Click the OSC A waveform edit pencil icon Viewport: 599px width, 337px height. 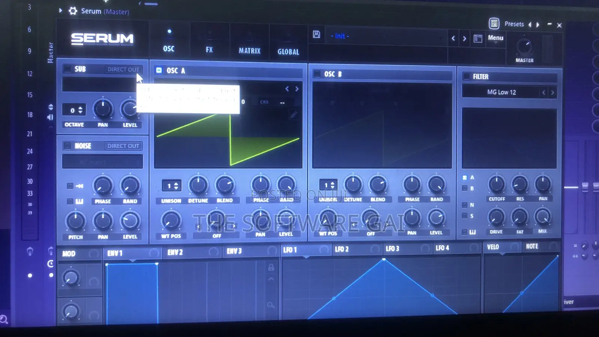coord(294,115)
